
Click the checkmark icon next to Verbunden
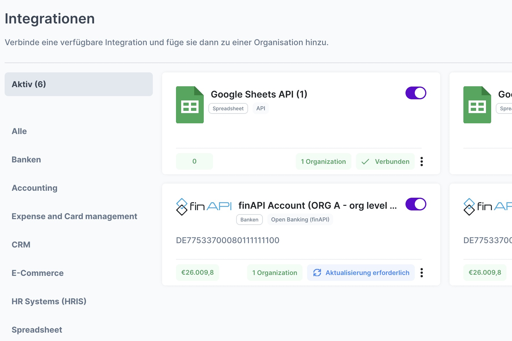(365, 162)
